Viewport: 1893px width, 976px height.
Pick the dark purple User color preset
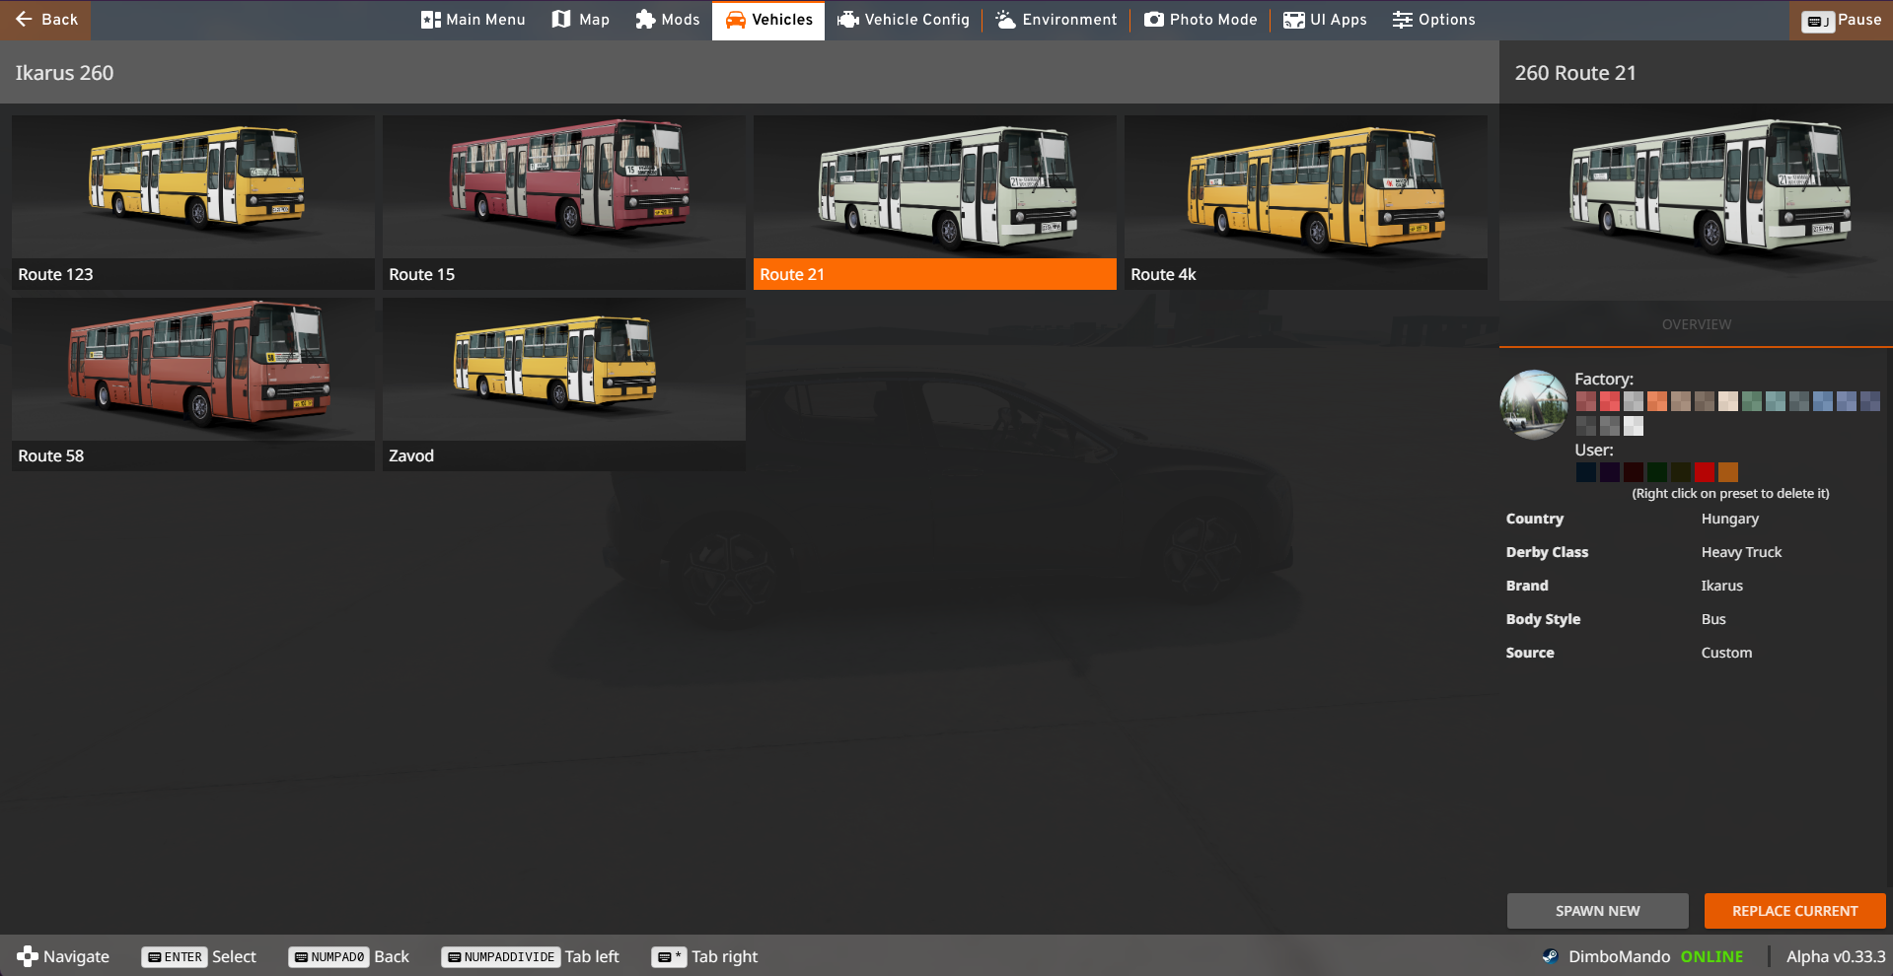click(x=1610, y=472)
